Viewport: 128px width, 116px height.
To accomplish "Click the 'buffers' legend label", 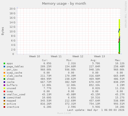I will pos(12,85).
